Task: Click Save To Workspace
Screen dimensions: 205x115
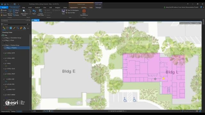Action: pos(72,10)
